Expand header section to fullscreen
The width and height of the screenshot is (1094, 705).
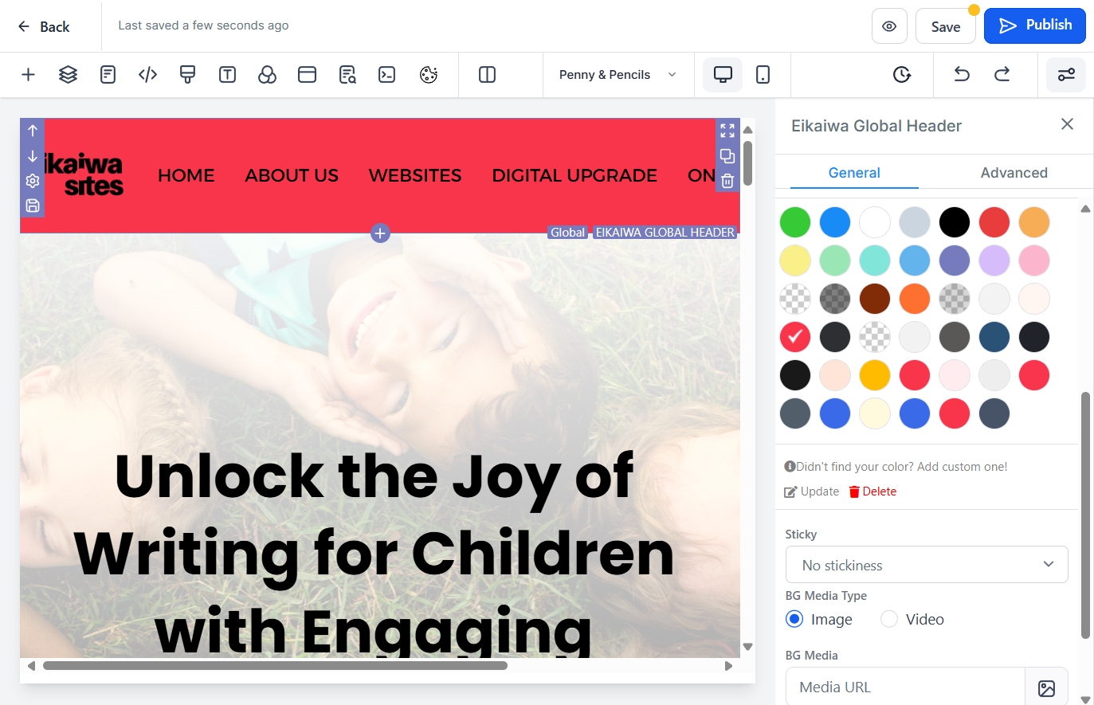(x=727, y=131)
